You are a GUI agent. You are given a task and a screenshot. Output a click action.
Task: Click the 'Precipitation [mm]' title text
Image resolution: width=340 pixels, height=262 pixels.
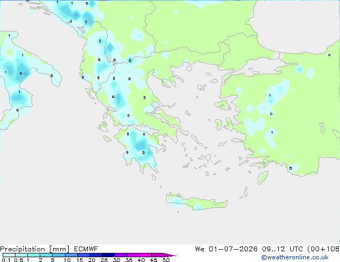coord(35,249)
